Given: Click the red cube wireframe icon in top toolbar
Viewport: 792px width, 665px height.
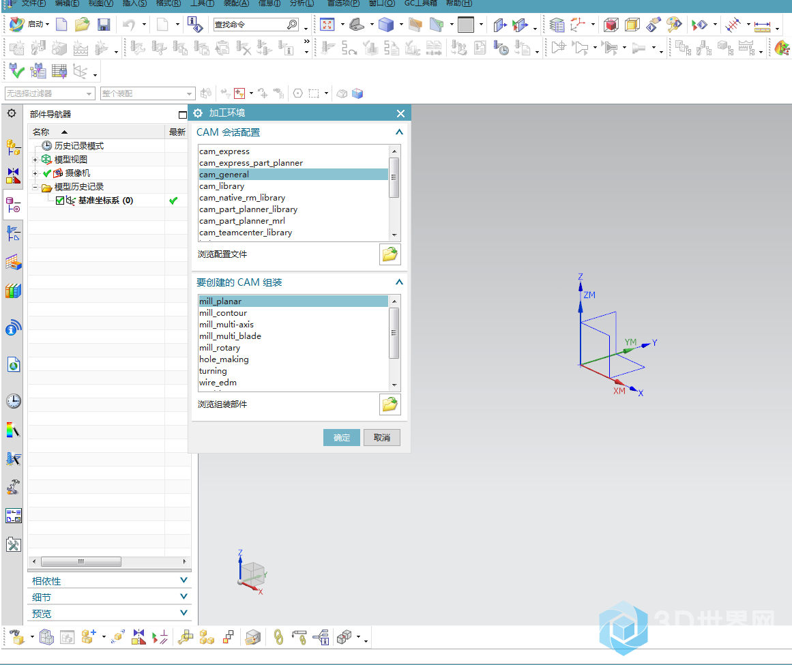Looking at the screenshot, I should [611, 25].
